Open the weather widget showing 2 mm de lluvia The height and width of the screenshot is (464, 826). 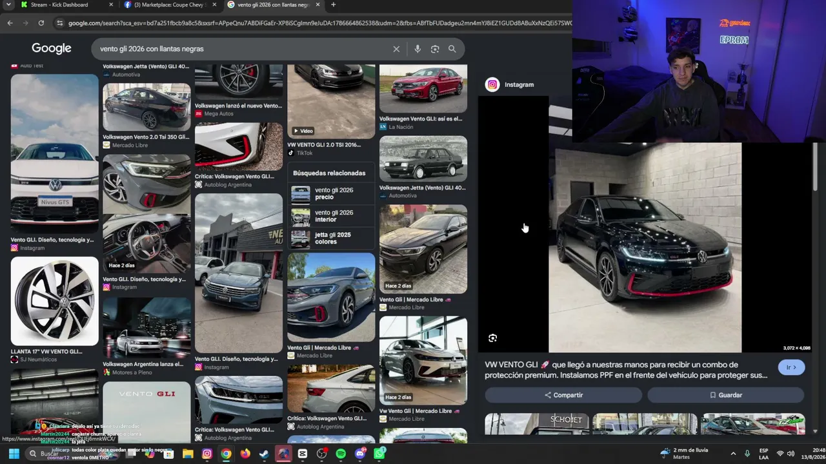pos(684,454)
